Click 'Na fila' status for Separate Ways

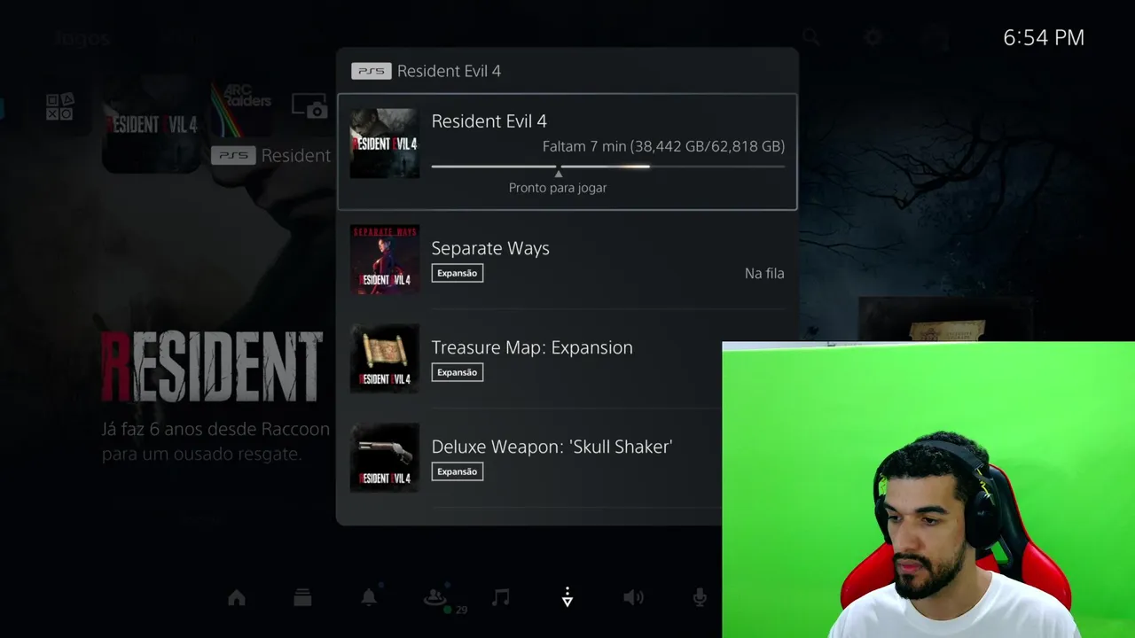pos(764,273)
